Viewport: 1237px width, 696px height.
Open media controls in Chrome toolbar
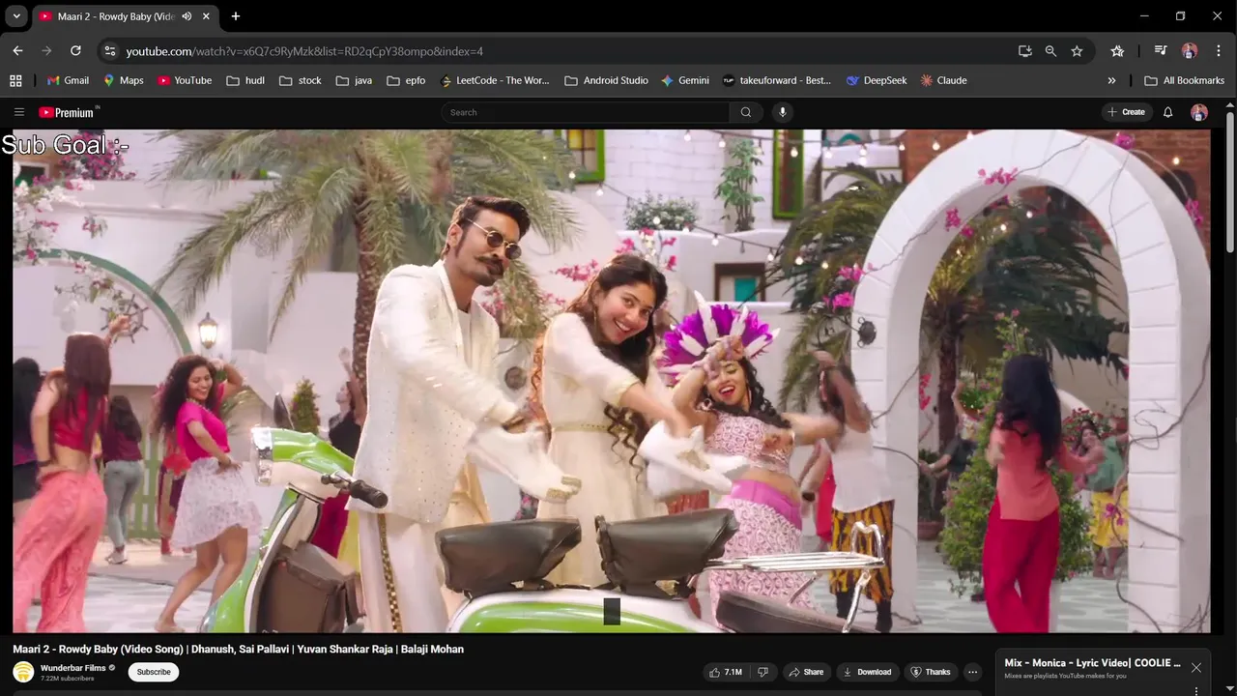[1161, 51]
